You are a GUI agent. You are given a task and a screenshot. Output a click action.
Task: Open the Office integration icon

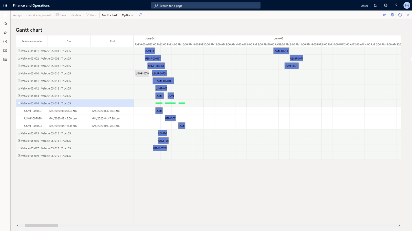392,15
